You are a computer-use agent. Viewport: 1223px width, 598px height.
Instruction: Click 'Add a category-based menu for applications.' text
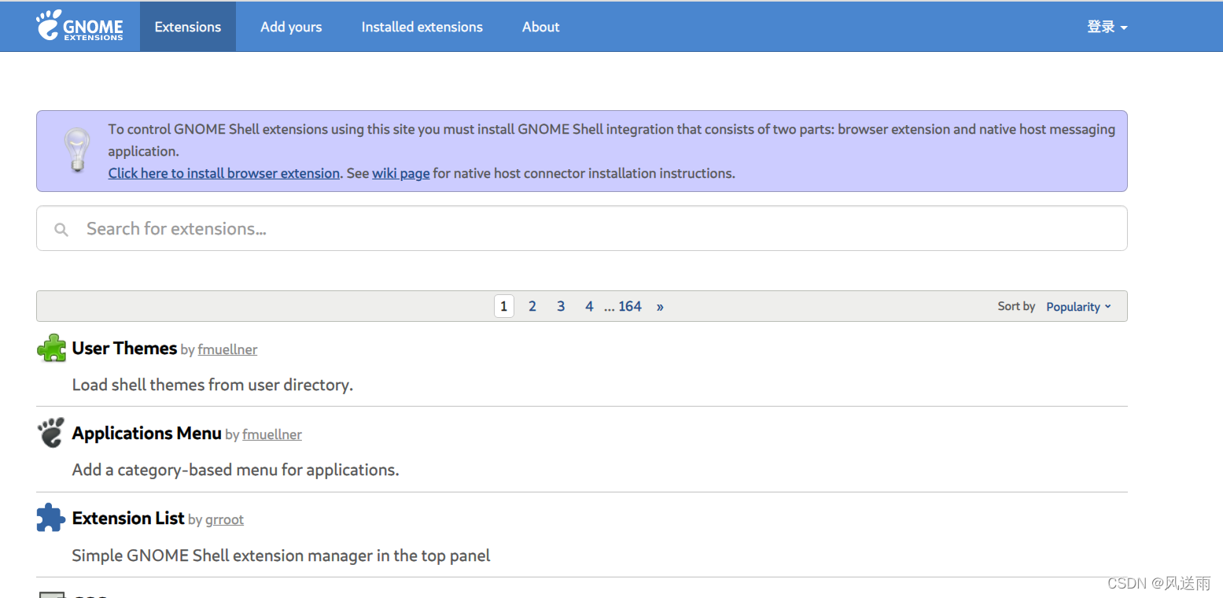(x=236, y=470)
